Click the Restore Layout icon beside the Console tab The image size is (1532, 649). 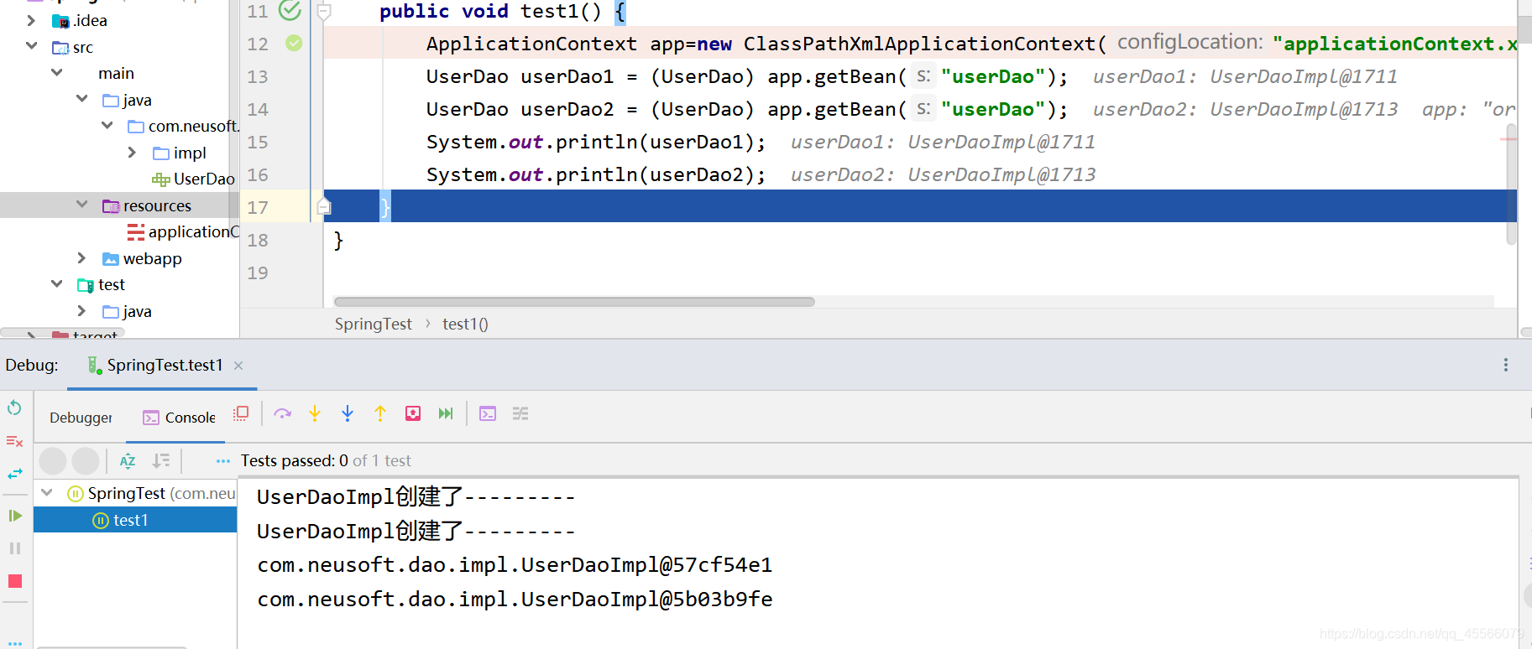[241, 413]
